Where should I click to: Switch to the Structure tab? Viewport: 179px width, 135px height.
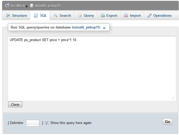coord(19,15)
